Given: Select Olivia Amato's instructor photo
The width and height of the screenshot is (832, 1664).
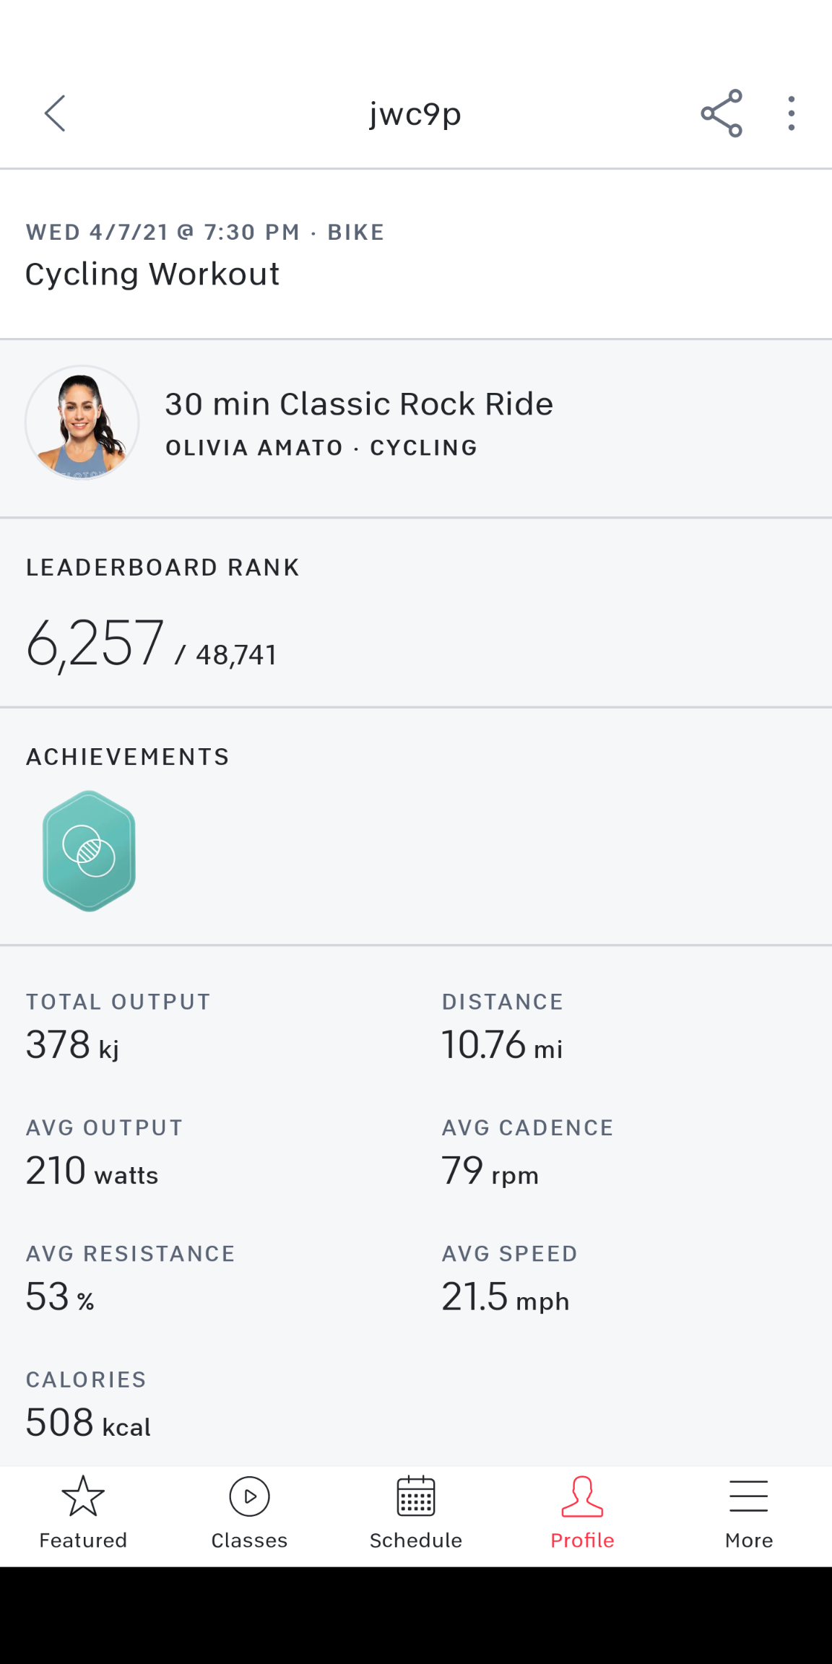Looking at the screenshot, I should click(82, 422).
